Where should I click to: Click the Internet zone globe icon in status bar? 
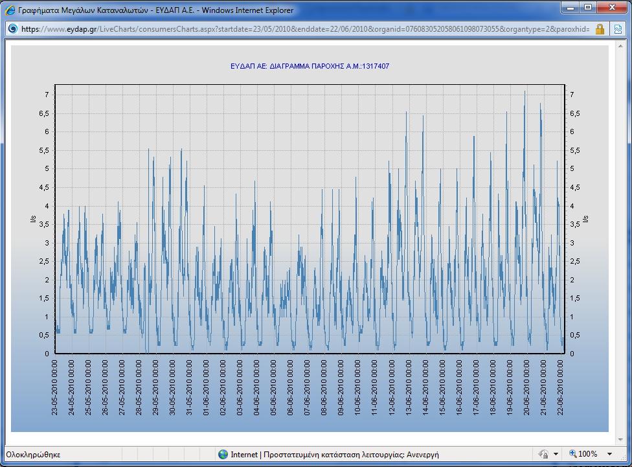(223, 455)
